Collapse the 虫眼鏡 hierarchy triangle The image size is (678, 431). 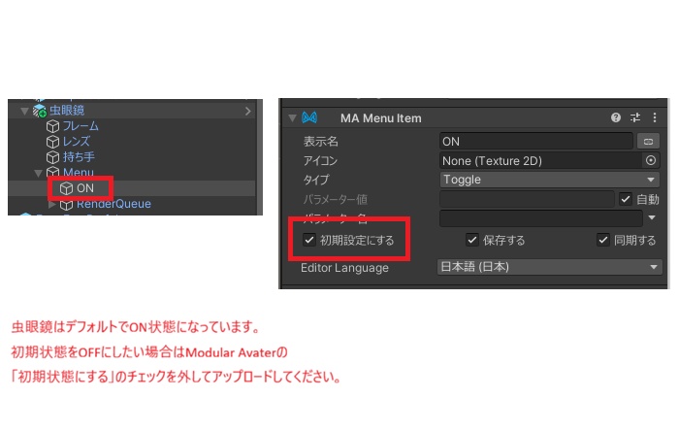(25, 112)
